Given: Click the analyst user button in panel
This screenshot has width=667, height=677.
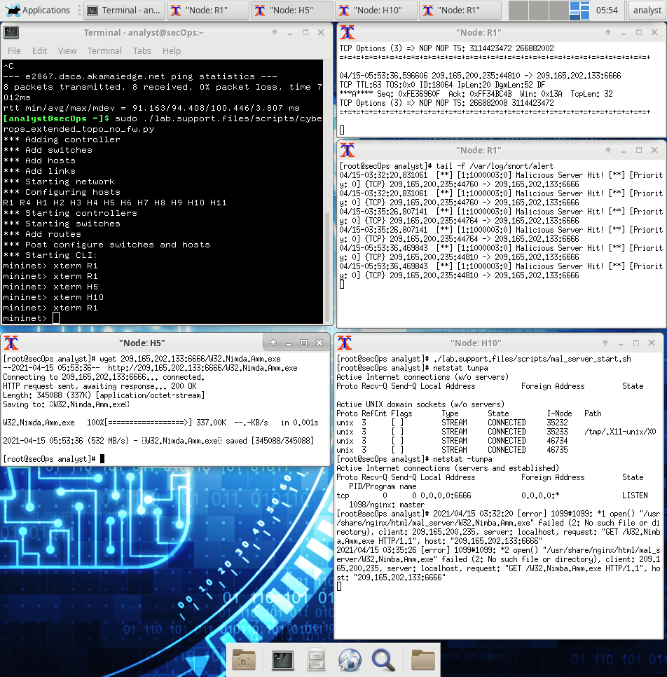Looking at the screenshot, I should tap(647, 10).
